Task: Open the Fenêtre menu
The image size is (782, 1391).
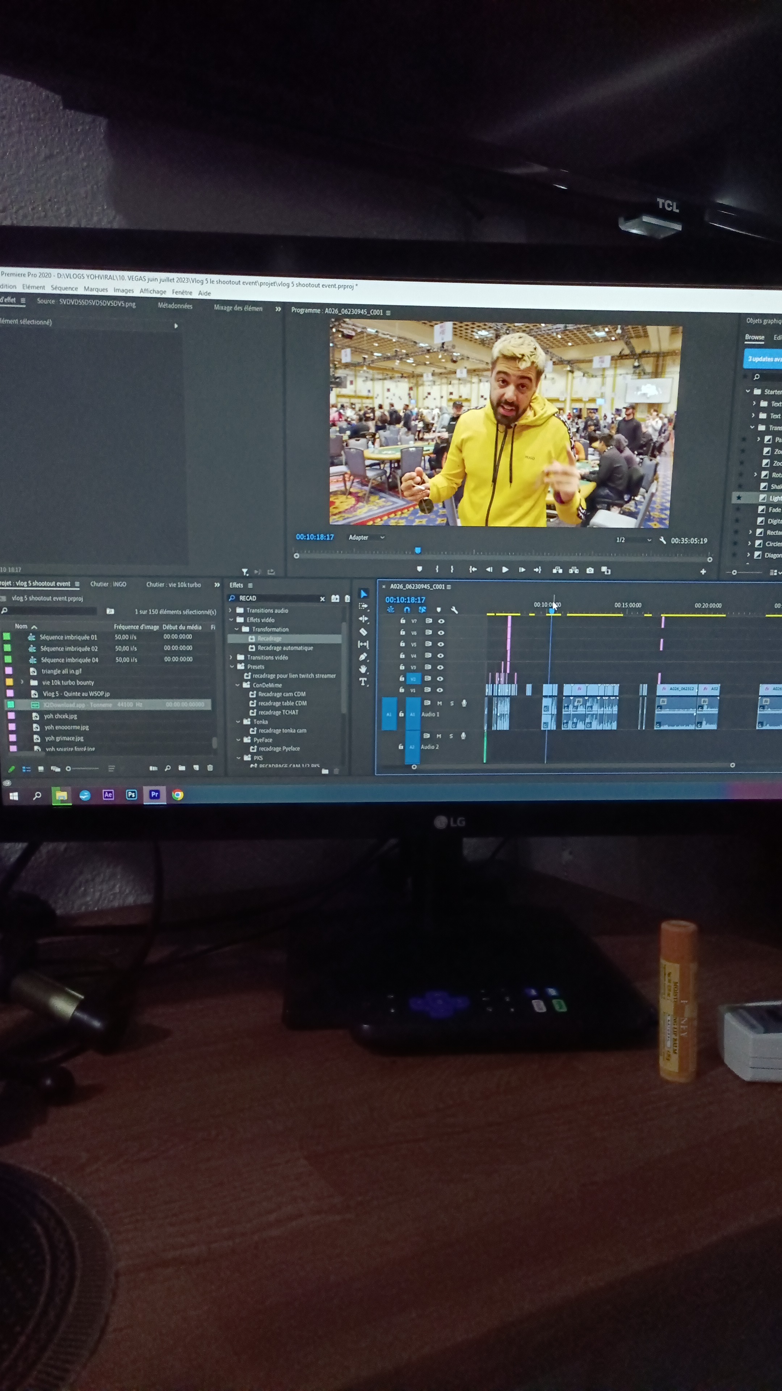Action: click(x=182, y=293)
